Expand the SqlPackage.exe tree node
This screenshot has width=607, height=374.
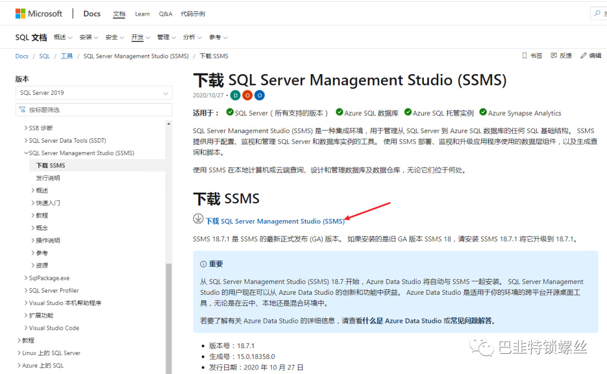coord(26,278)
